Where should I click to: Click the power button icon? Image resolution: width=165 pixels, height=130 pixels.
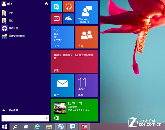[47, 4]
